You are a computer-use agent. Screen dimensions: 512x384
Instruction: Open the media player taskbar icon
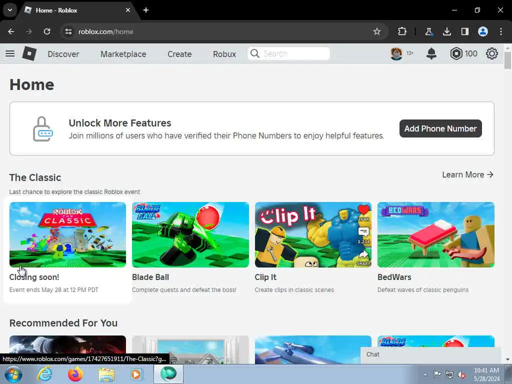137,374
